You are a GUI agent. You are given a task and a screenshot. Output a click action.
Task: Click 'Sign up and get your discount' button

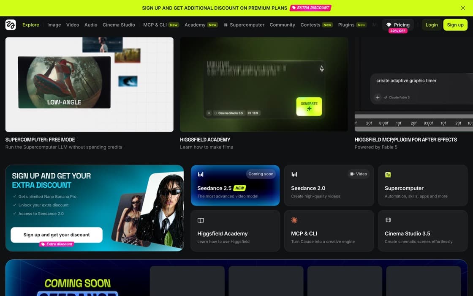[x=57, y=235]
